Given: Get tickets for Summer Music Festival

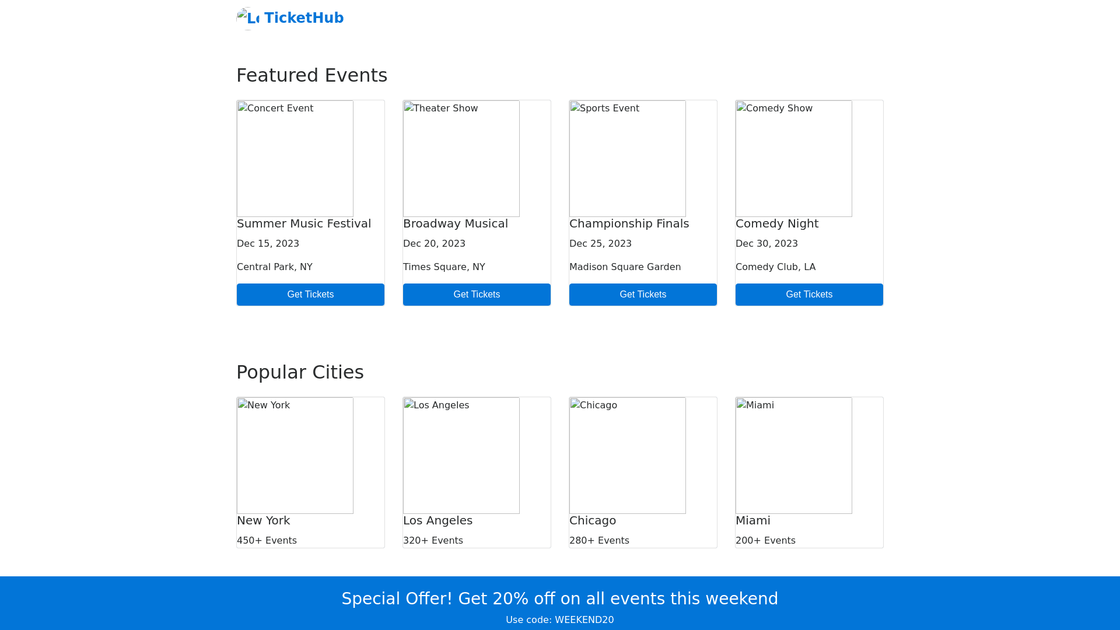Looking at the screenshot, I should click(x=310, y=295).
